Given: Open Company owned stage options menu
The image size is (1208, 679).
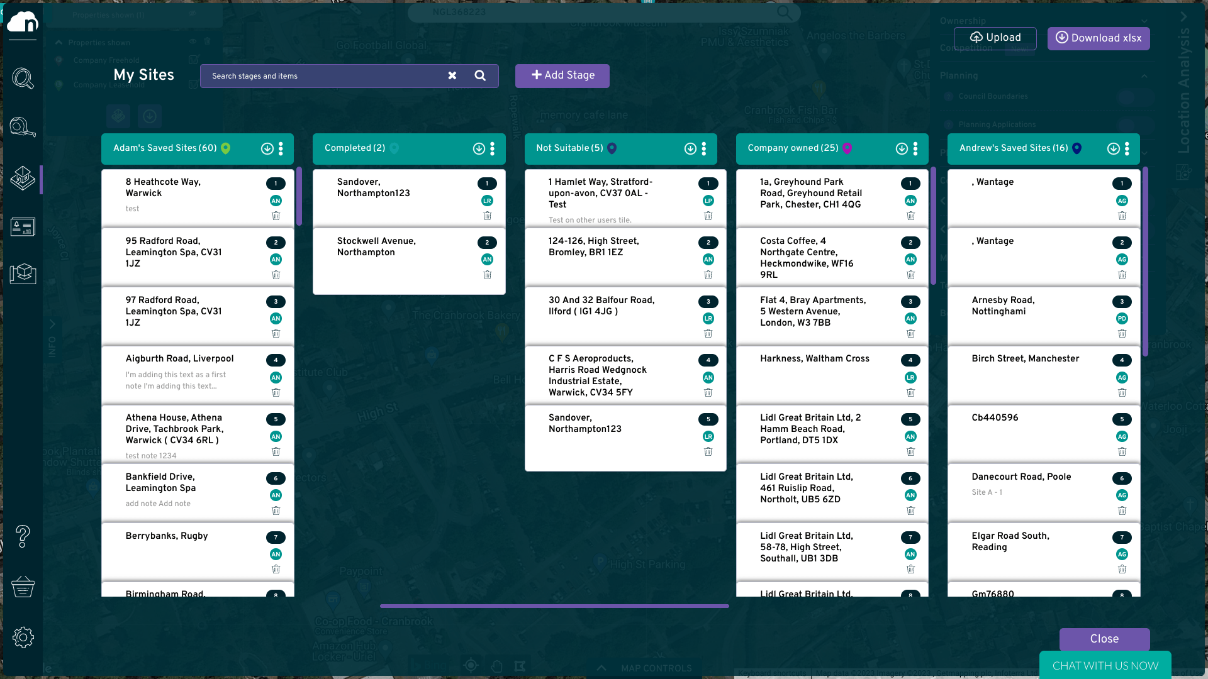Looking at the screenshot, I should click(915, 148).
